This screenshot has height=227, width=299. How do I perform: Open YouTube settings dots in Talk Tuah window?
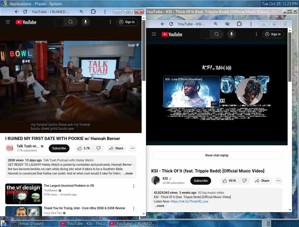(x=110, y=22)
